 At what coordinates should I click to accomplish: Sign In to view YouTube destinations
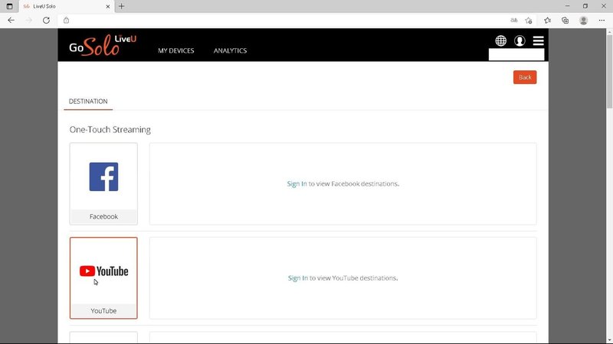tap(298, 278)
